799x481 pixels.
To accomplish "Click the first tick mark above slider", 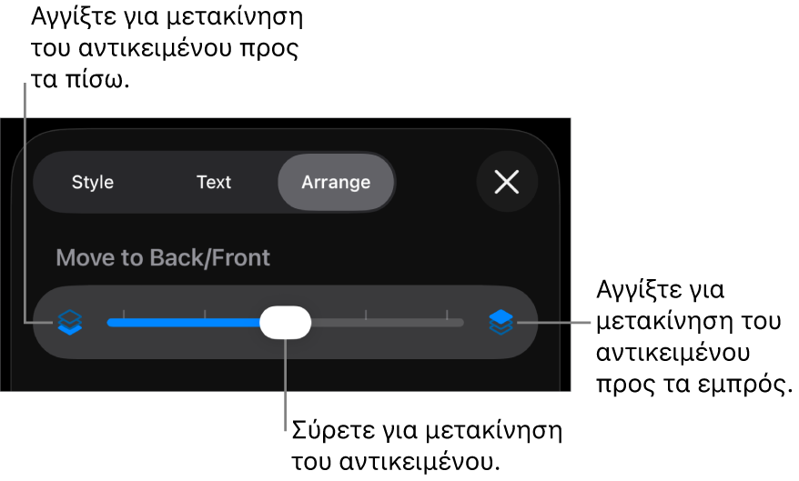I will coord(124,315).
